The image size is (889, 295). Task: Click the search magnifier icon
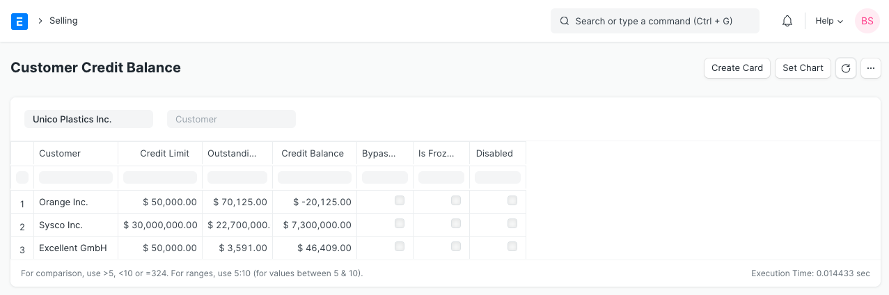click(565, 21)
